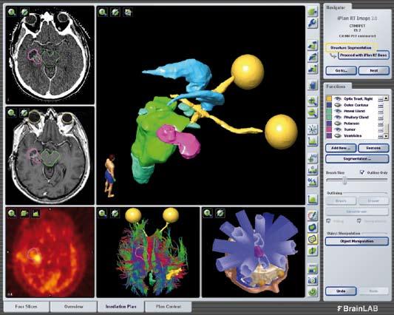Click the Segmentation... button
This screenshot has width=394, height=315.
click(357, 159)
